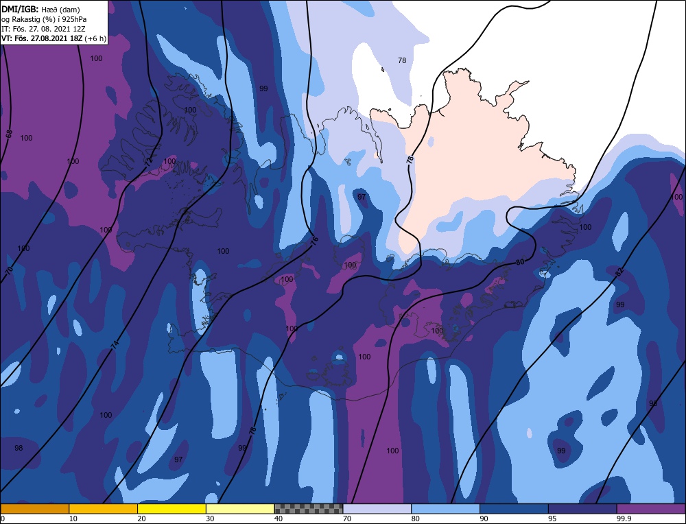This screenshot has height=524, width=686.
Task: Click the '20' legend scale value
Action: coord(142,519)
